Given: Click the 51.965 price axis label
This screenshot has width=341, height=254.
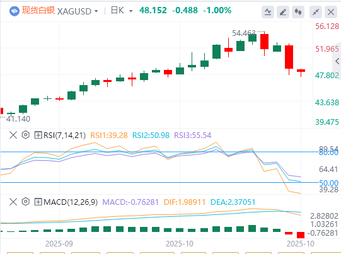Looking at the screenshot, I should [327, 49].
